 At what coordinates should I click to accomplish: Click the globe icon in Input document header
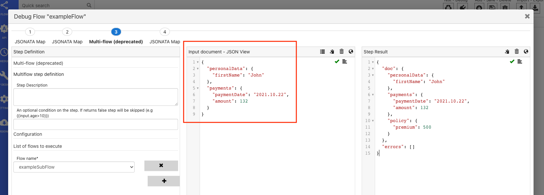pyautogui.click(x=351, y=51)
